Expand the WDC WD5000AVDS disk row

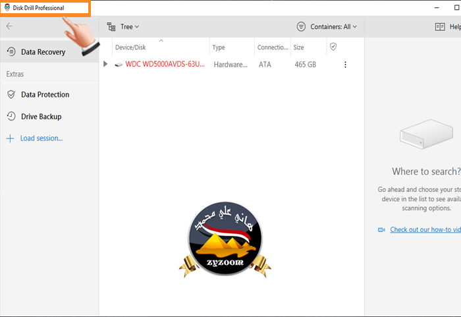point(105,64)
